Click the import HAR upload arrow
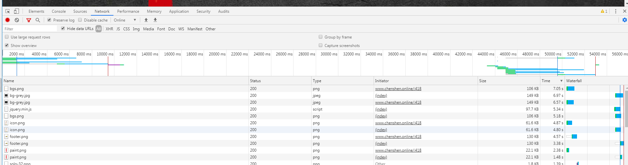The image size is (628, 165). 146,20
